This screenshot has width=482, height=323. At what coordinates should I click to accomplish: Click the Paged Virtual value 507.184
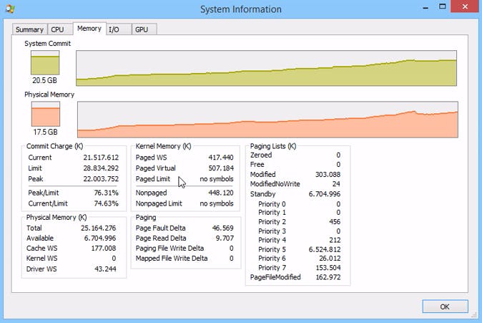[221, 168]
